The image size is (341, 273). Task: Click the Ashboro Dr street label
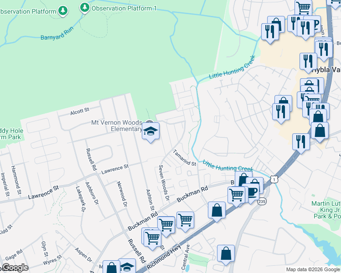(x=92, y=193)
